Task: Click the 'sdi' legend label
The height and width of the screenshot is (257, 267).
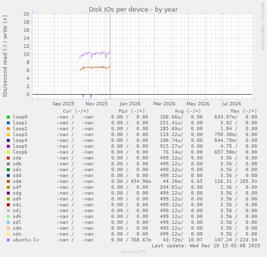Action: [x=17, y=205]
